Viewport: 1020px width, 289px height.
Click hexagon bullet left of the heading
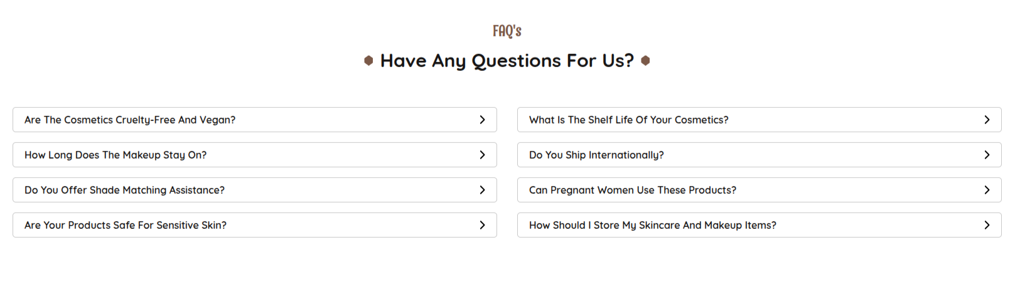(368, 61)
